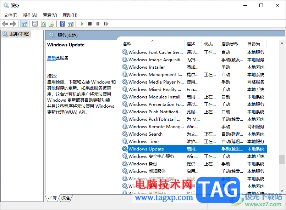The width and height of the screenshot is (286, 210).
Task: Click the scrollbar up arrow in services list
Action: coord(282,43)
